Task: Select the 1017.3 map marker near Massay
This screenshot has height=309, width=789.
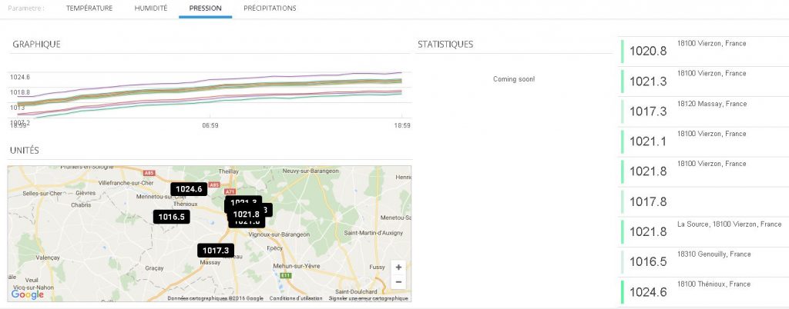Action: [215, 251]
